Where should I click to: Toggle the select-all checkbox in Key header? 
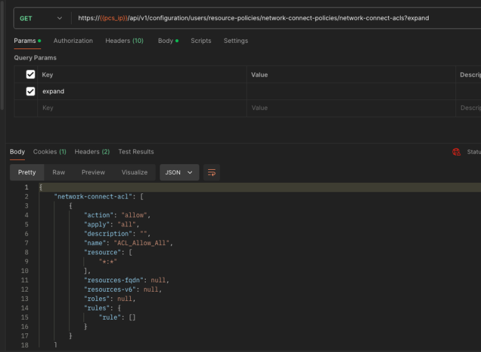click(31, 75)
